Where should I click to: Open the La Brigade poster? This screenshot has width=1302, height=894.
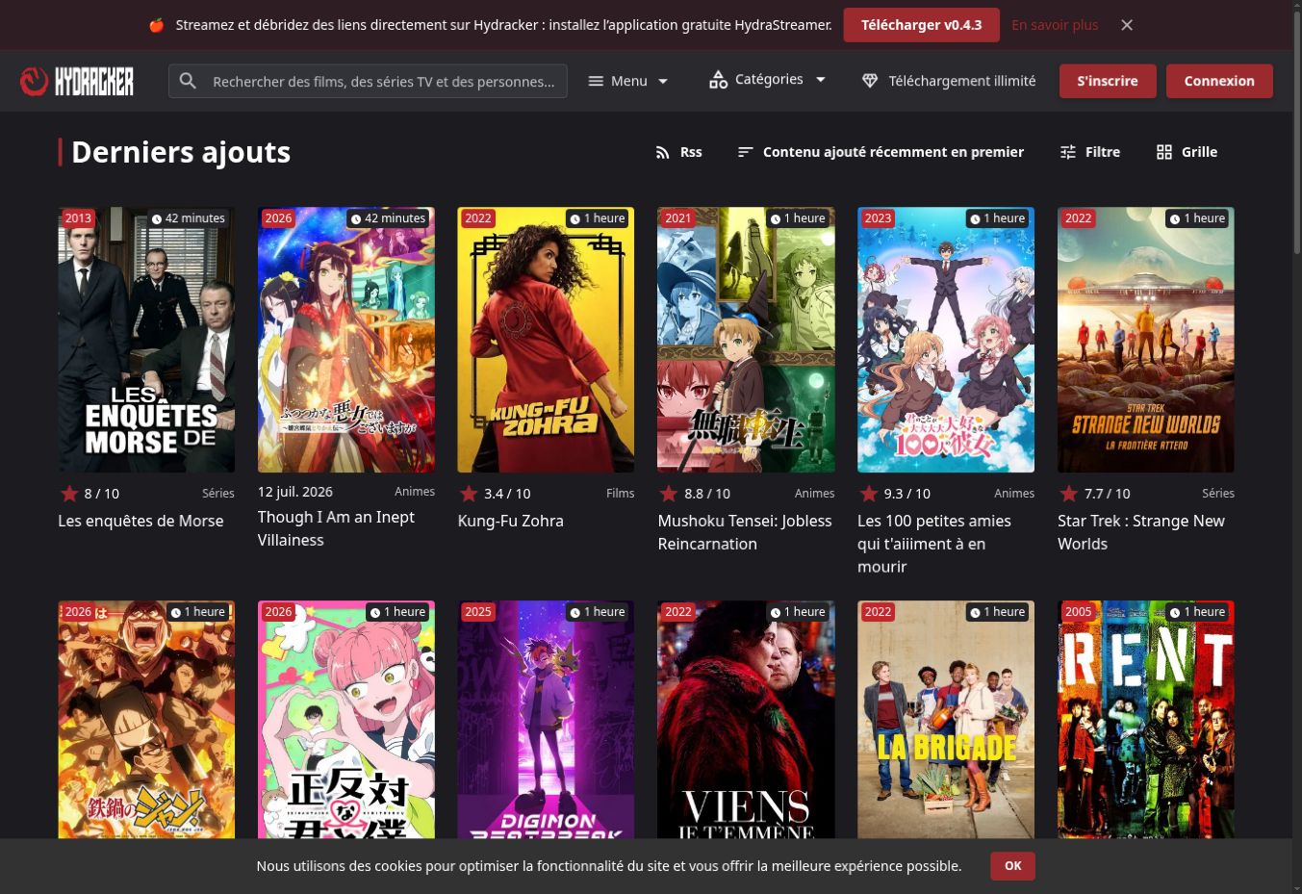(x=946, y=720)
